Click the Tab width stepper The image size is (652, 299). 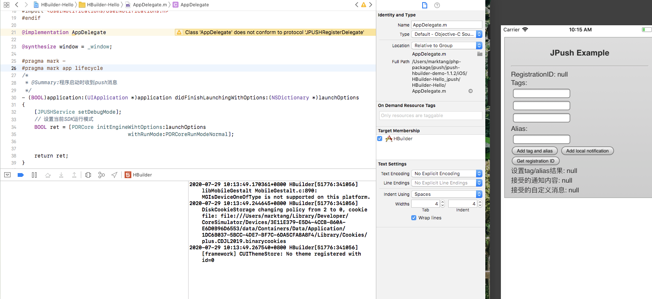(x=443, y=204)
